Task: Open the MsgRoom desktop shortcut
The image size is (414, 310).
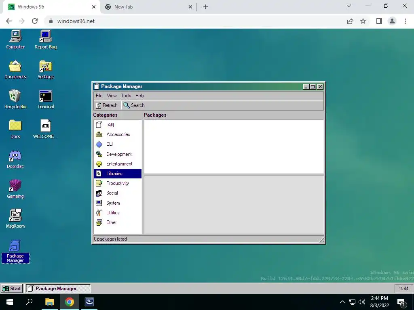Action: (x=15, y=219)
